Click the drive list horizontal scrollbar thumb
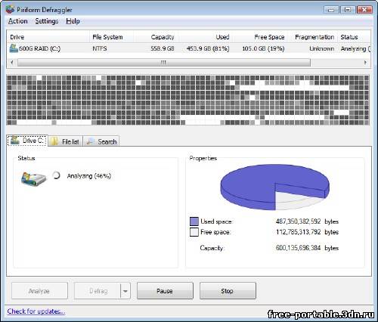Image resolution: width=378 pixels, height=322 pixels. tap(164, 63)
